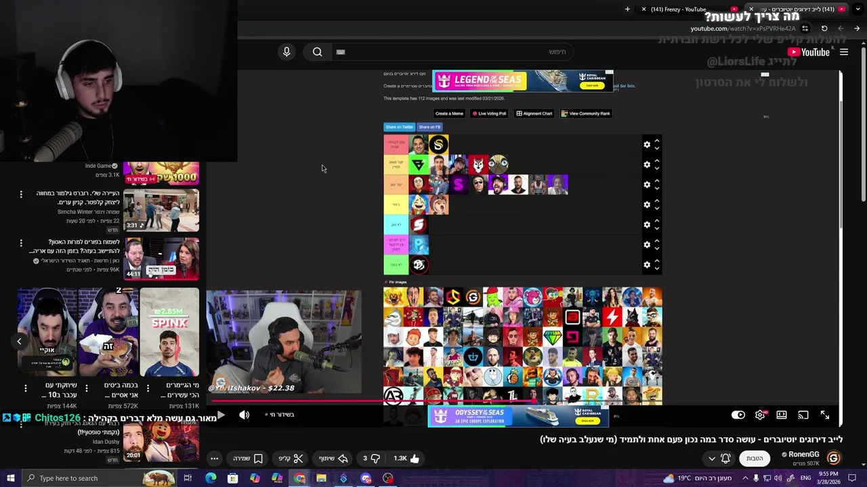Click notification bell for RonenGG
This screenshot has width=867, height=487.
[x=725, y=458]
